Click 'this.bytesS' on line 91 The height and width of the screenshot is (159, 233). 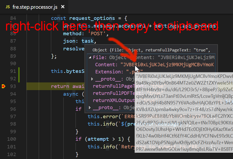[x=68, y=71]
